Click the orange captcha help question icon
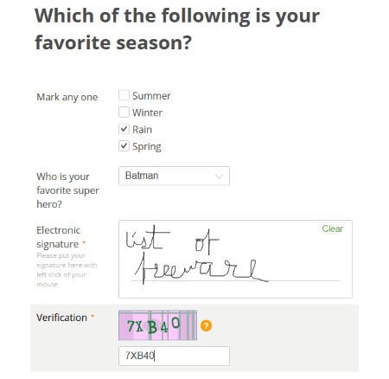 tap(206, 325)
